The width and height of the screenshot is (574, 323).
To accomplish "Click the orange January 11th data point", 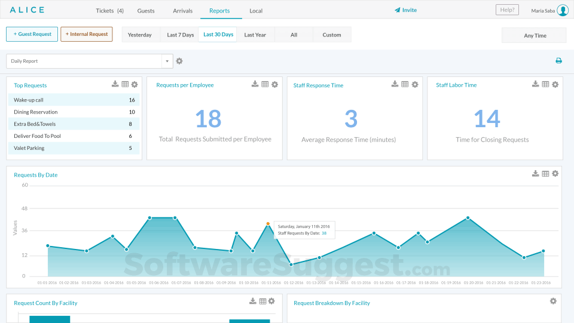I will coord(268,224).
